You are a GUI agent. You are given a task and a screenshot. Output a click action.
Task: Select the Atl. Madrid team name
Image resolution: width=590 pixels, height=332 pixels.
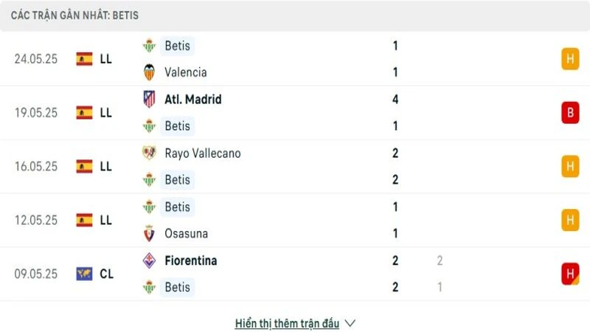click(x=193, y=99)
